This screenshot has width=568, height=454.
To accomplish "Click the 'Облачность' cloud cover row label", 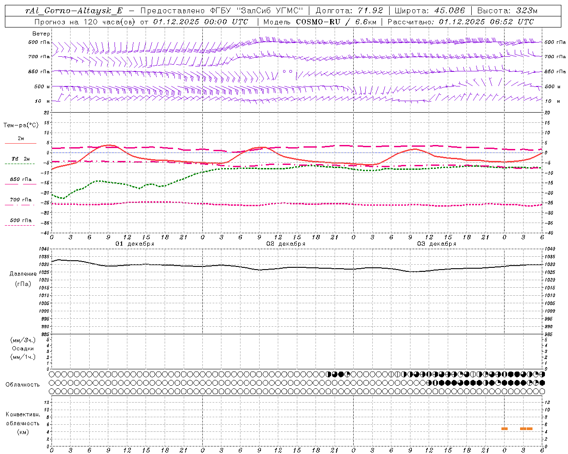I will [x=23, y=385].
